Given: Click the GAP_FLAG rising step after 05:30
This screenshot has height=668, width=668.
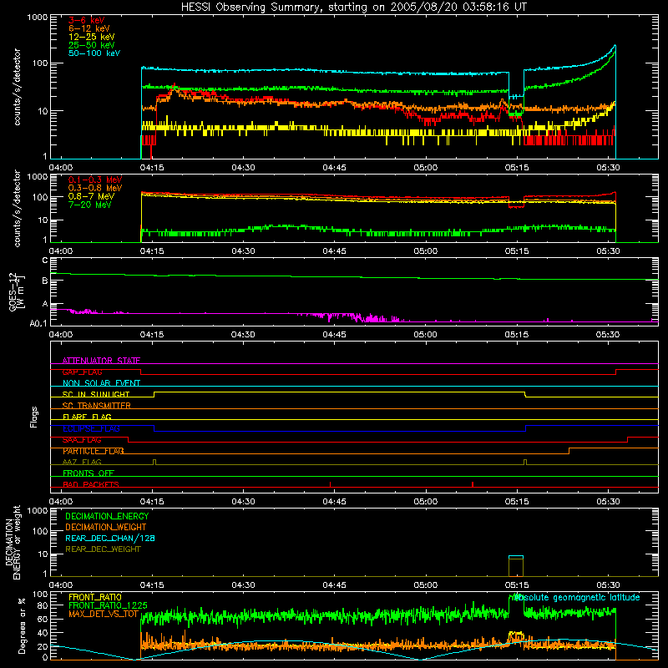Looking at the screenshot, I should click(616, 372).
